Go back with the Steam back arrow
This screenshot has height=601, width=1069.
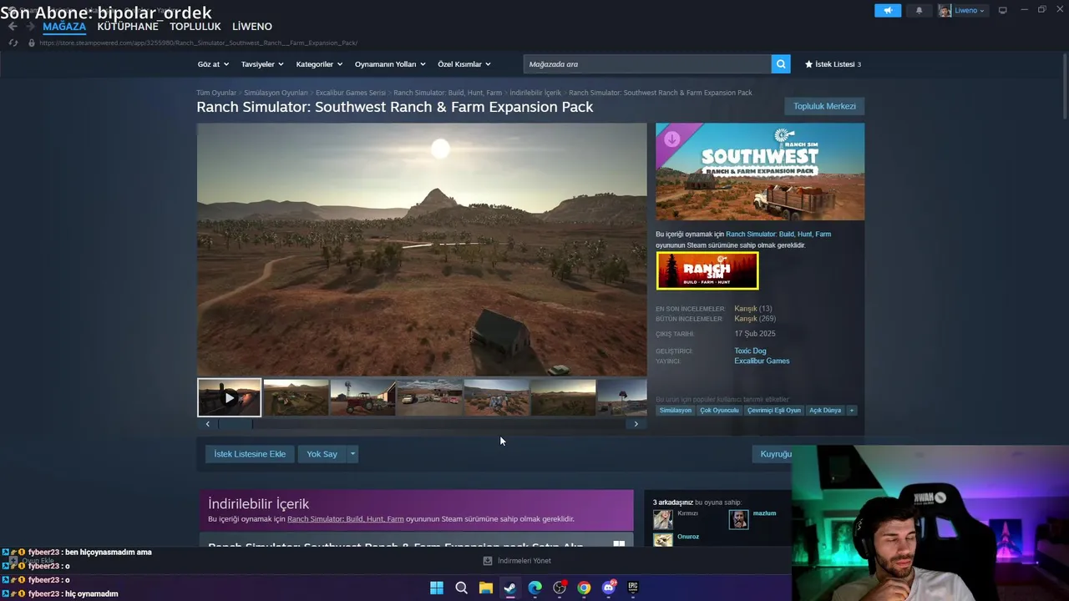13,27
